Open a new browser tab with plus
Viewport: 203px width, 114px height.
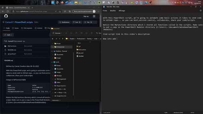point(32,8)
